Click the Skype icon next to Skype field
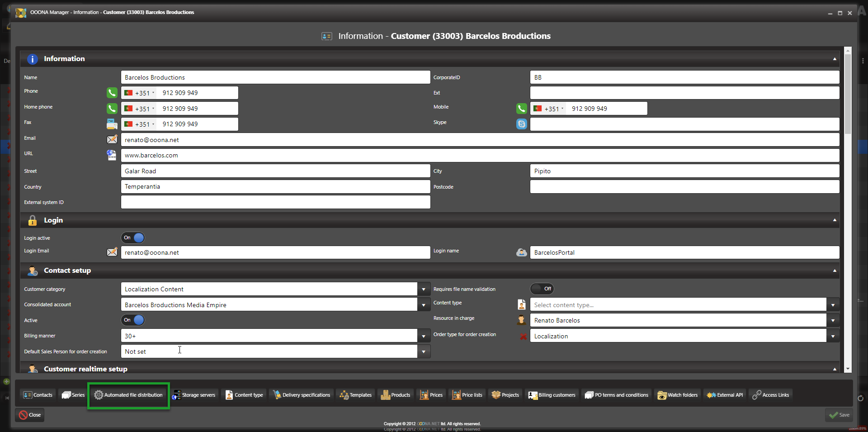Image resolution: width=868 pixels, height=432 pixels. point(521,124)
